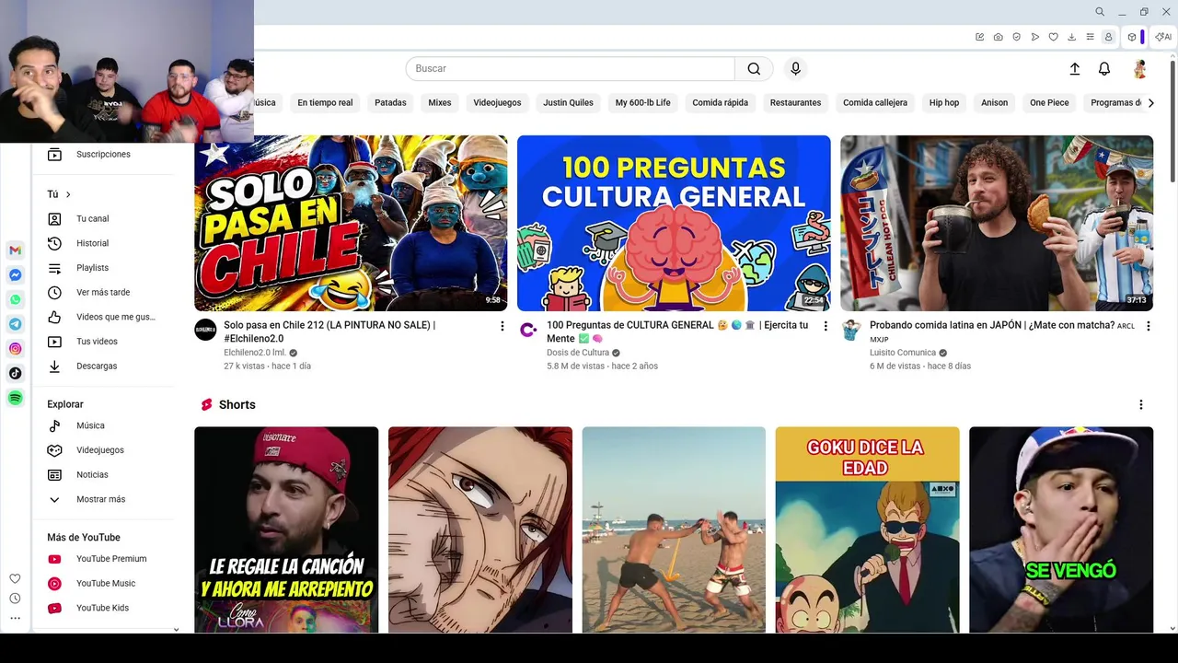Image resolution: width=1178 pixels, height=663 pixels.
Task: Click the heart icon at the sidebar bottom
Action: [x=15, y=578]
